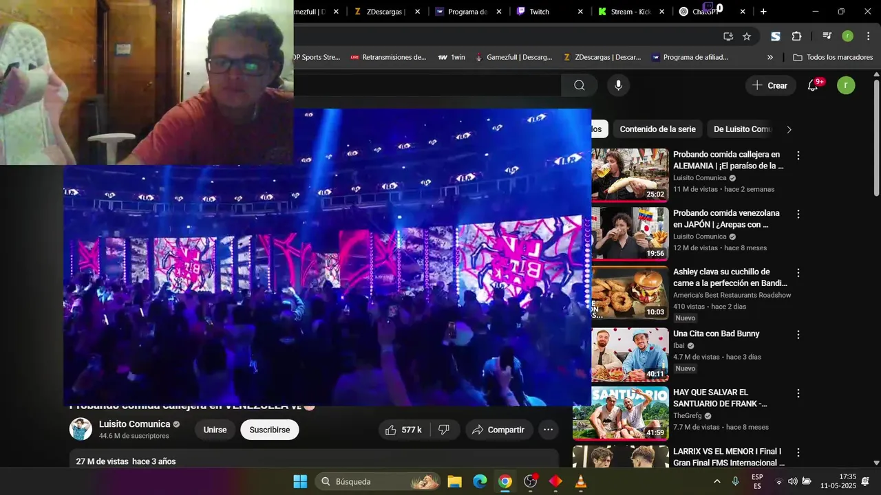This screenshot has width=881, height=495.
Task: Open the taskbar volume icon
Action: pyautogui.click(x=792, y=481)
